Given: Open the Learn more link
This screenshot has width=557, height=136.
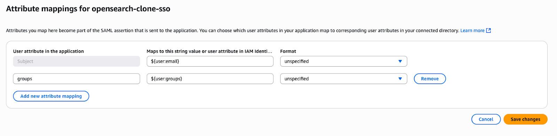Looking at the screenshot, I should coord(472,31).
